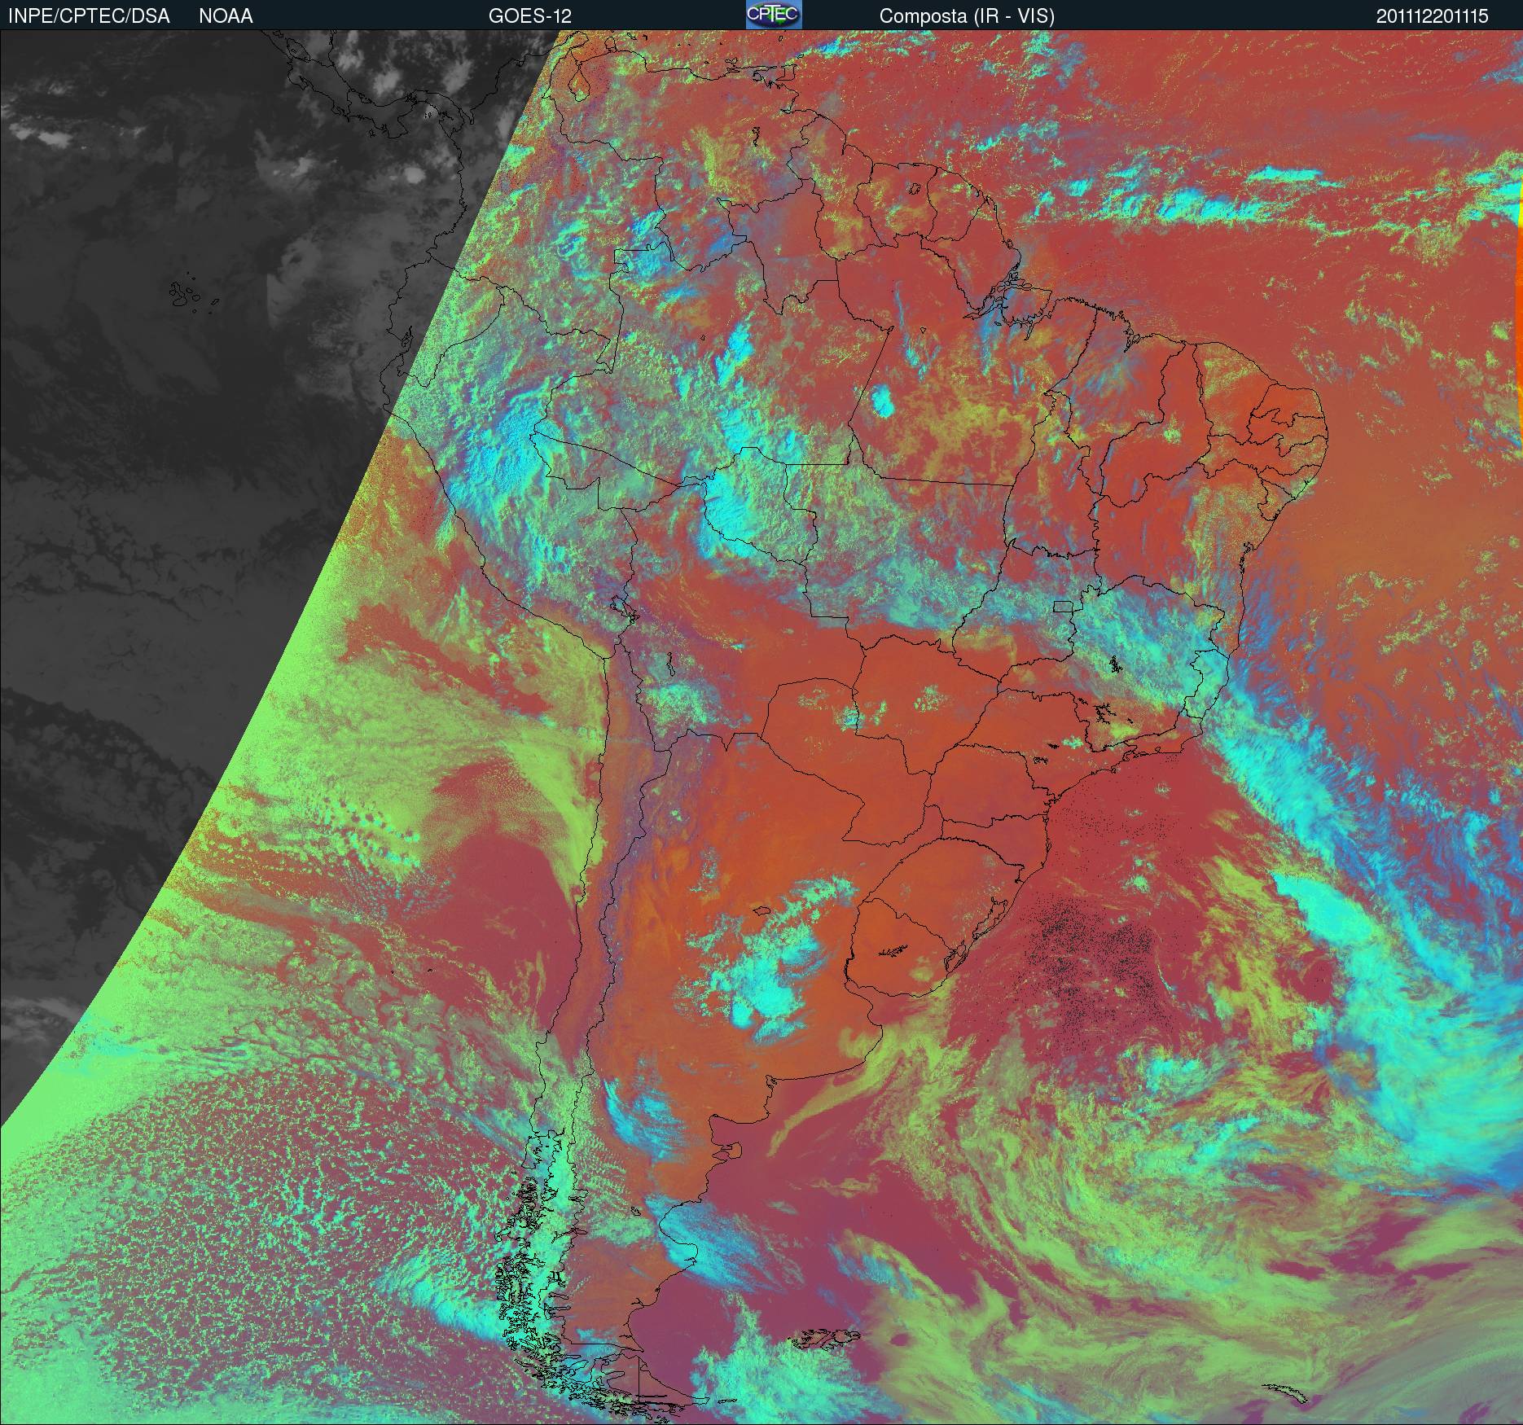Viewport: 1523px width, 1425px height.
Task: Click the GOES-12 satellite label
Action: point(529,16)
